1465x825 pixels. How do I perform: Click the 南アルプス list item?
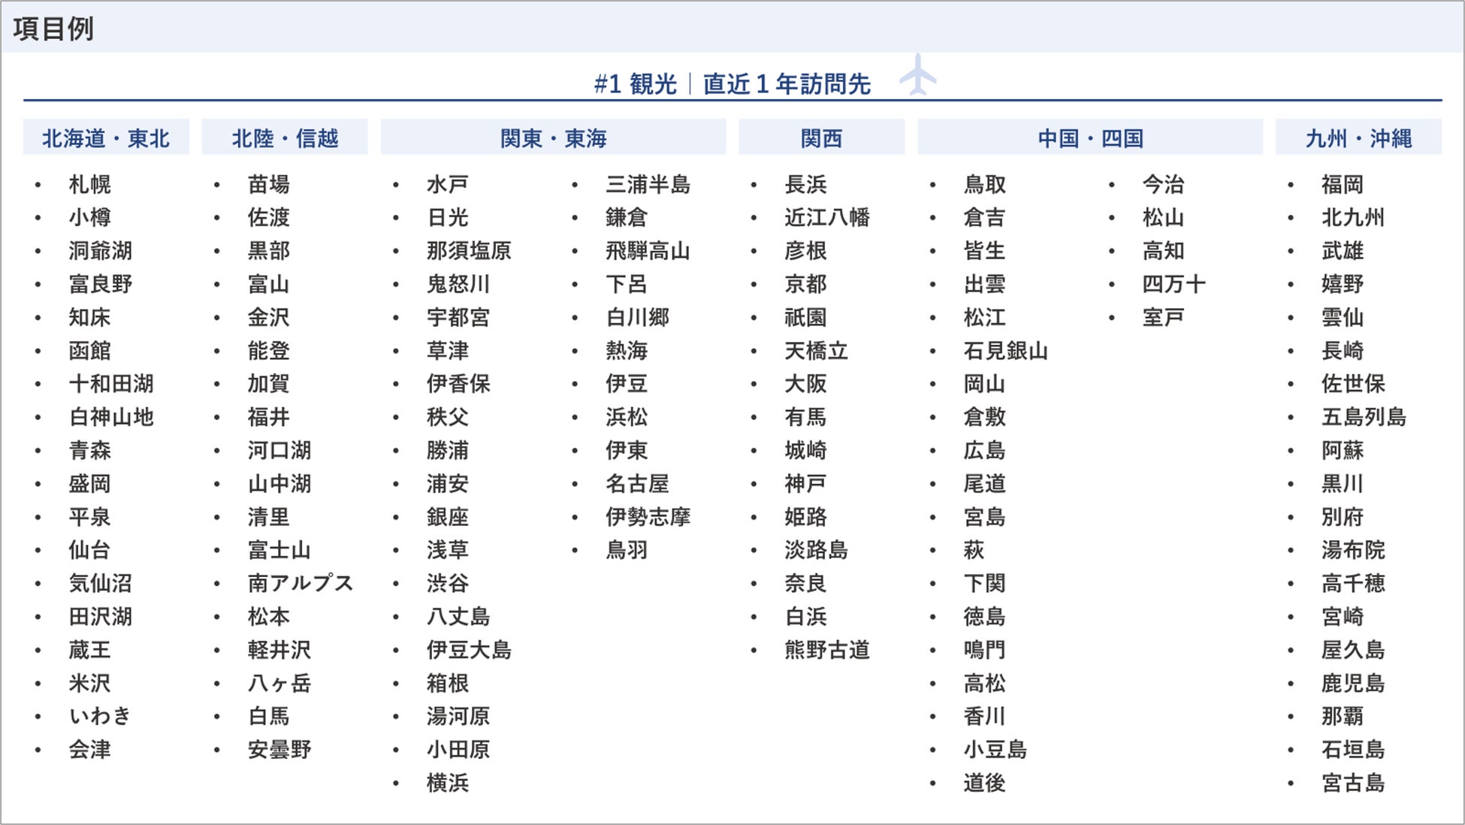(300, 583)
